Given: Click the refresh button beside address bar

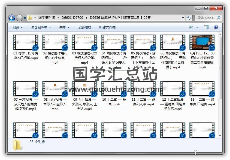Looking at the screenshot, I should [189, 18].
